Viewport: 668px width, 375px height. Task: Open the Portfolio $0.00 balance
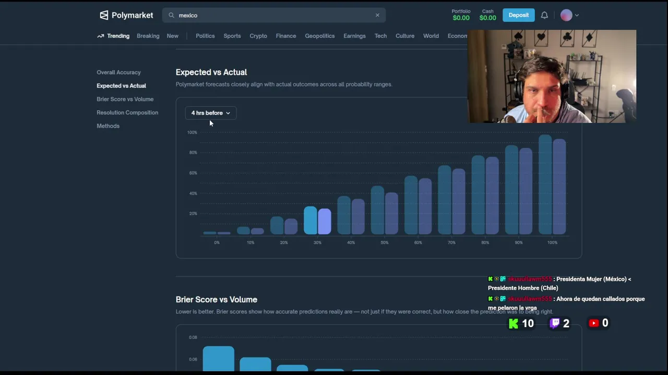461,15
